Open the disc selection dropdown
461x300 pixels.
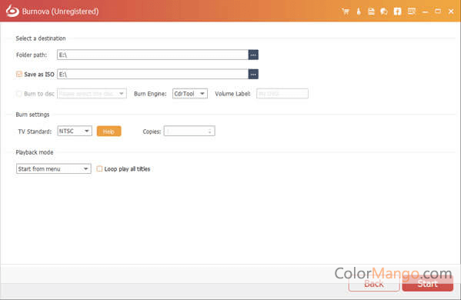tap(92, 94)
